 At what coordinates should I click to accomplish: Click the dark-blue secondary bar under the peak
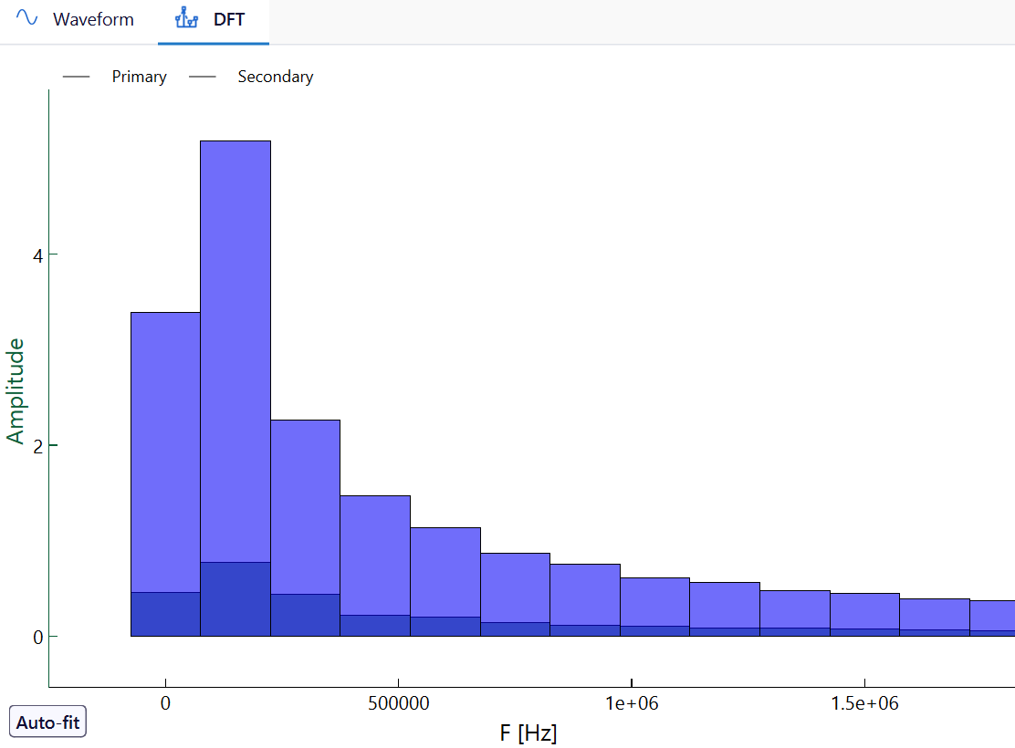235,599
